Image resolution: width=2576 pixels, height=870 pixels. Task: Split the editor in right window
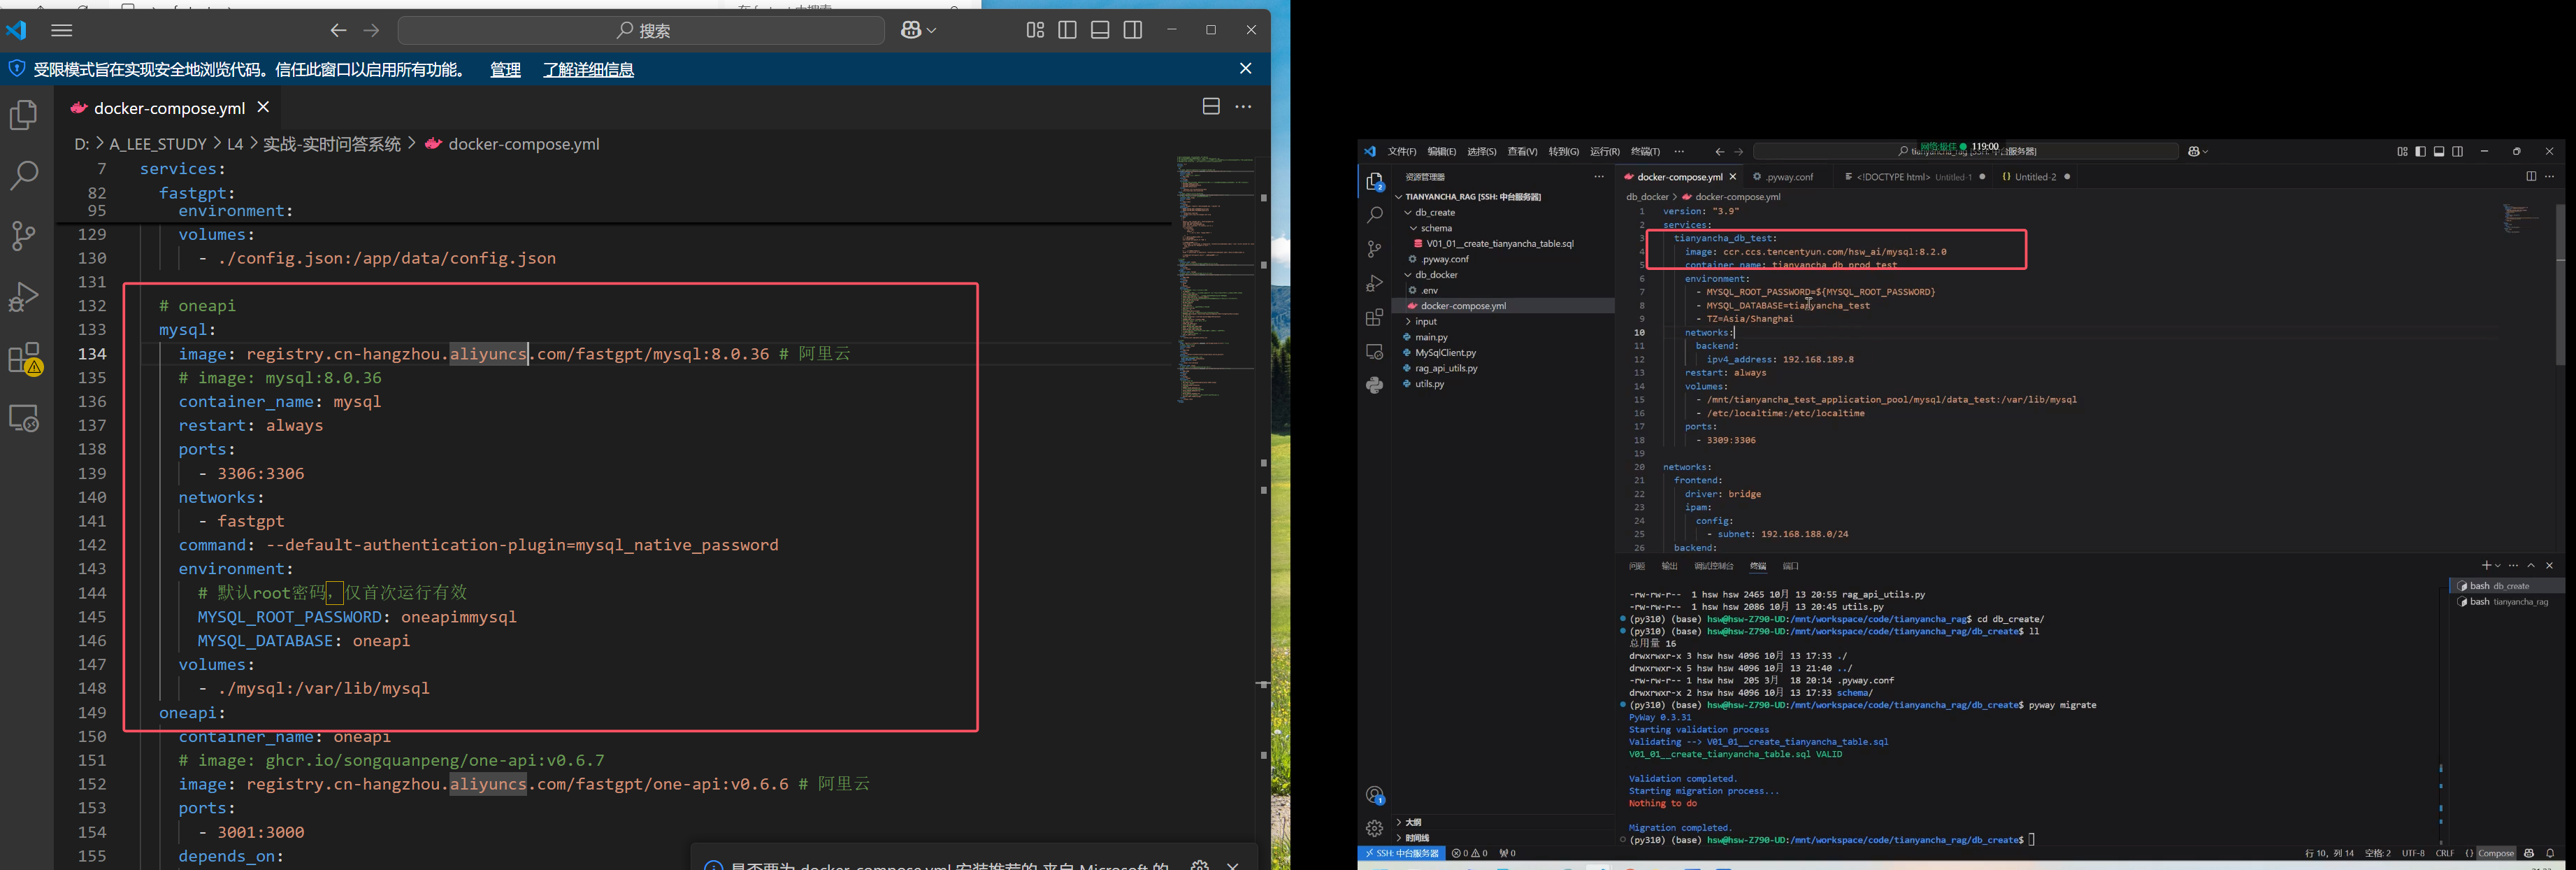pos(2531,177)
